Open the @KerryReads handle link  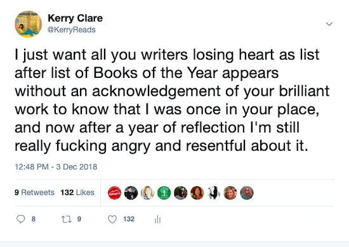pyautogui.click(x=72, y=30)
